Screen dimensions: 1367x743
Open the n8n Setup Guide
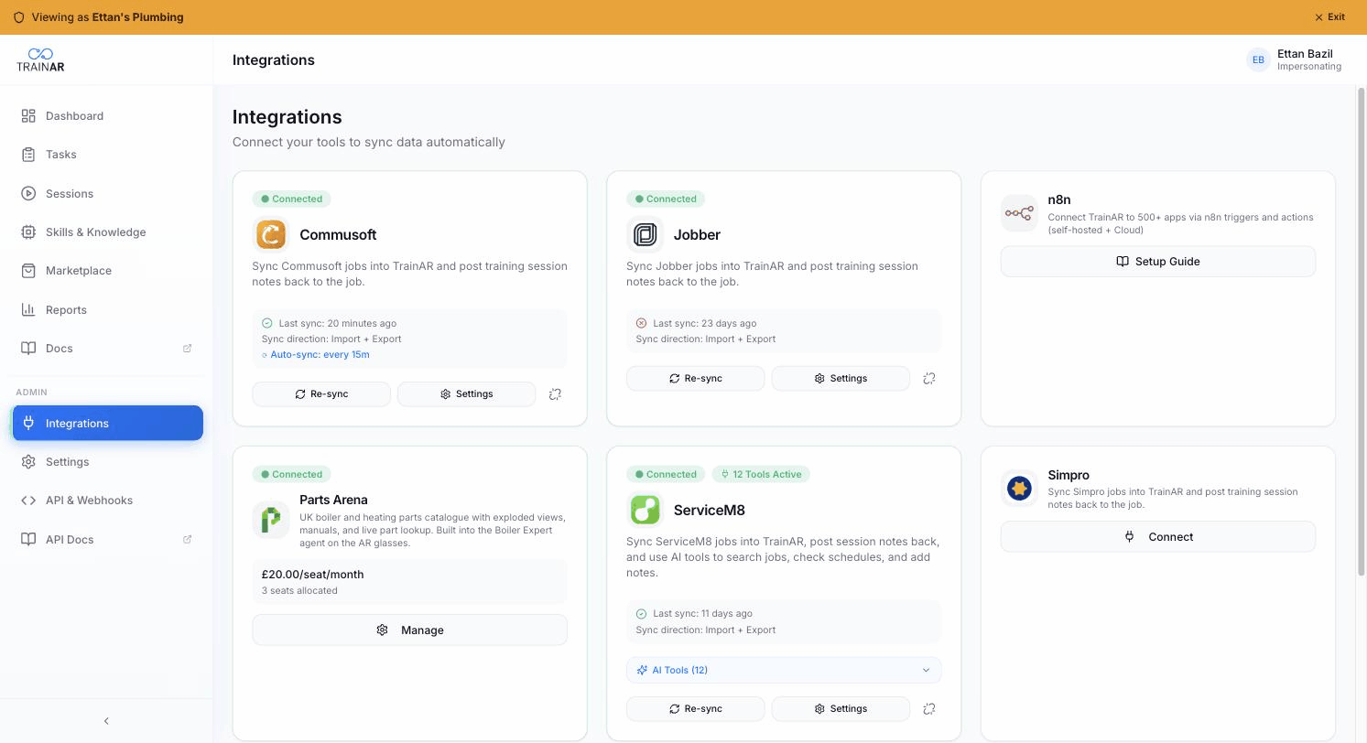(x=1158, y=262)
